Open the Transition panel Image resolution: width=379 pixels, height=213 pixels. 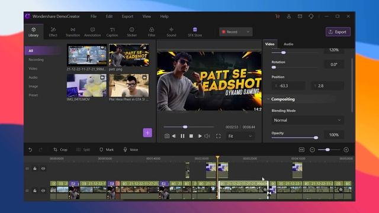[73, 32]
